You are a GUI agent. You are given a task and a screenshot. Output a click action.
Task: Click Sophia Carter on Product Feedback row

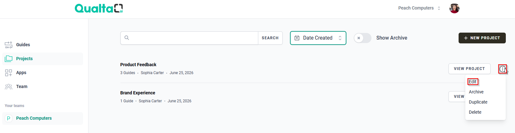[x=152, y=73]
